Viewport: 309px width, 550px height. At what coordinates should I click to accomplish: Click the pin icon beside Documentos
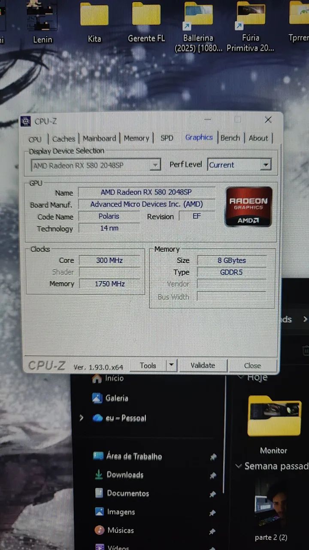pyautogui.click(x=212, y=495)
